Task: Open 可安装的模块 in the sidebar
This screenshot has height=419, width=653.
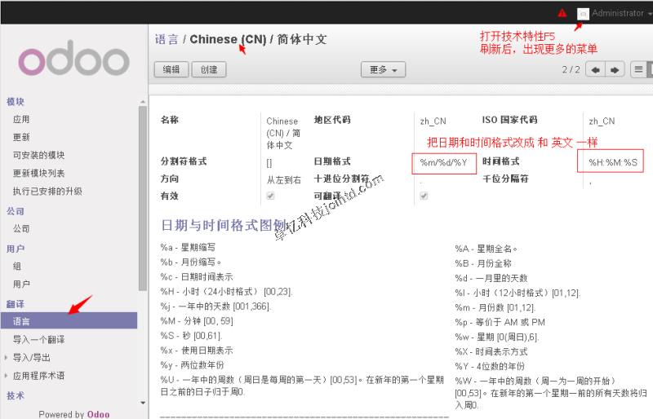Action: [38, 155]
